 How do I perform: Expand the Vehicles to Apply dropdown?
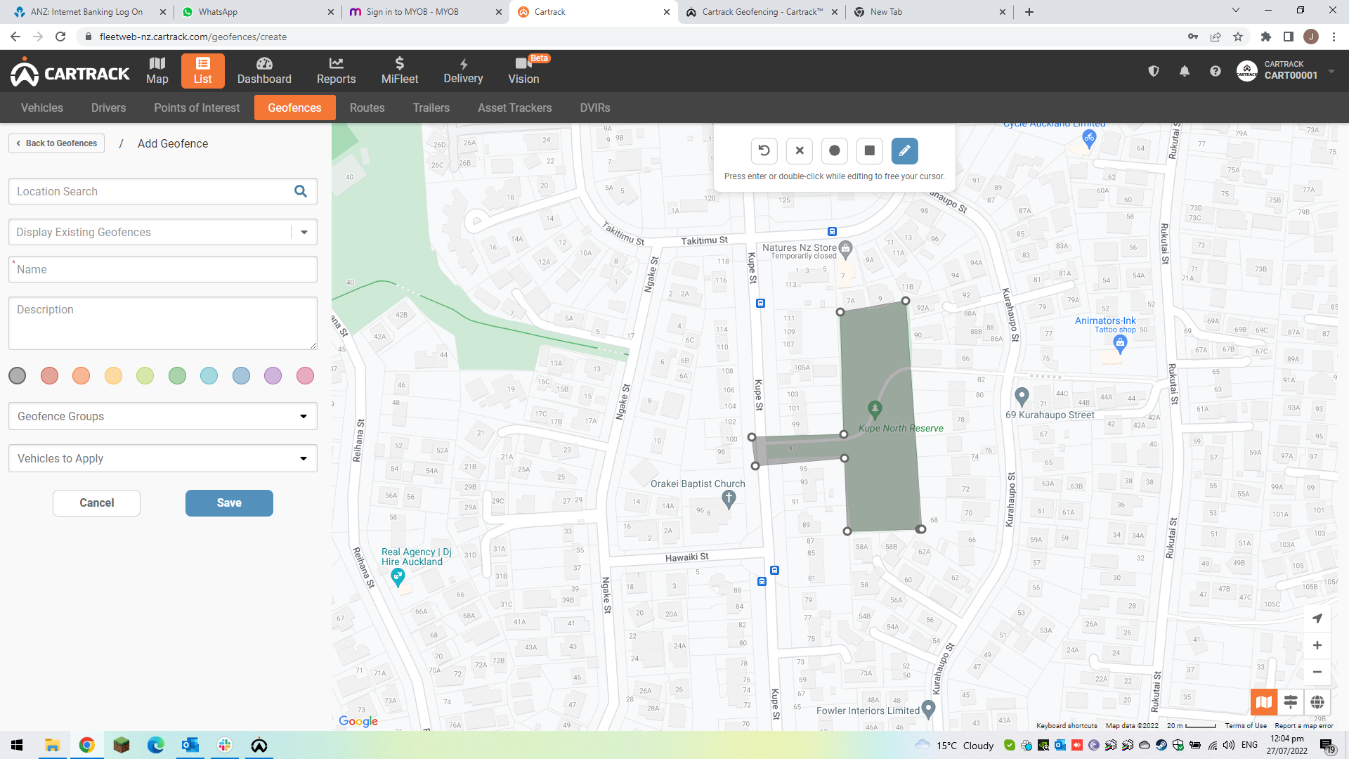click(x=162, y=458)
